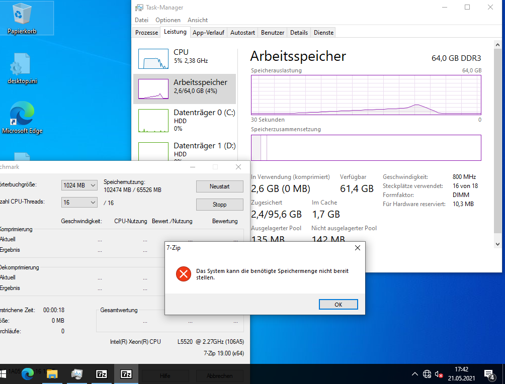Click the 10,3 MB hardware reserved value
Image resolution: width=505 pixels, height=384 pixels.
(x=463, y=204)
